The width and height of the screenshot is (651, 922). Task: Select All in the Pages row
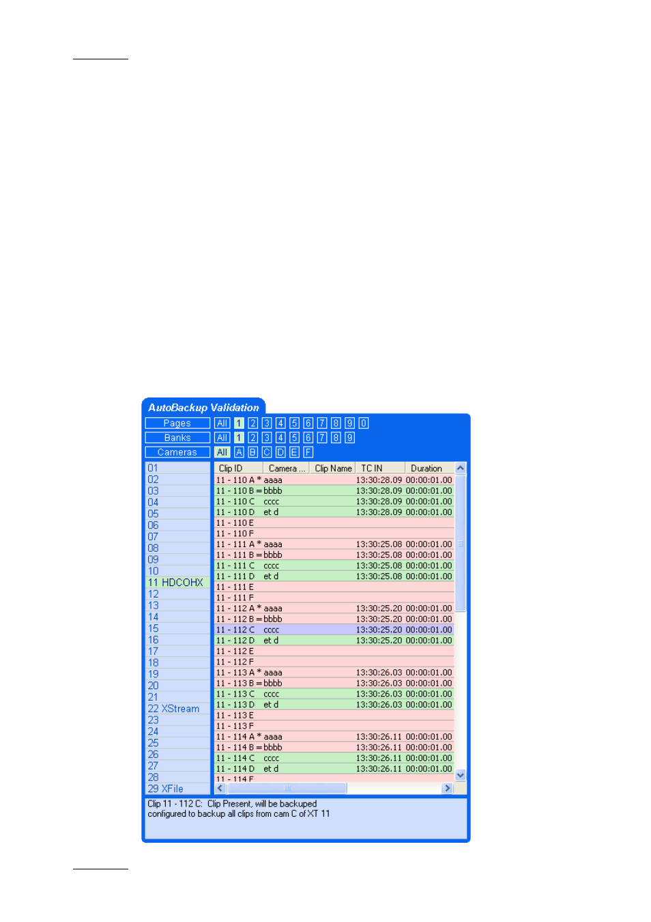point(222,423)
